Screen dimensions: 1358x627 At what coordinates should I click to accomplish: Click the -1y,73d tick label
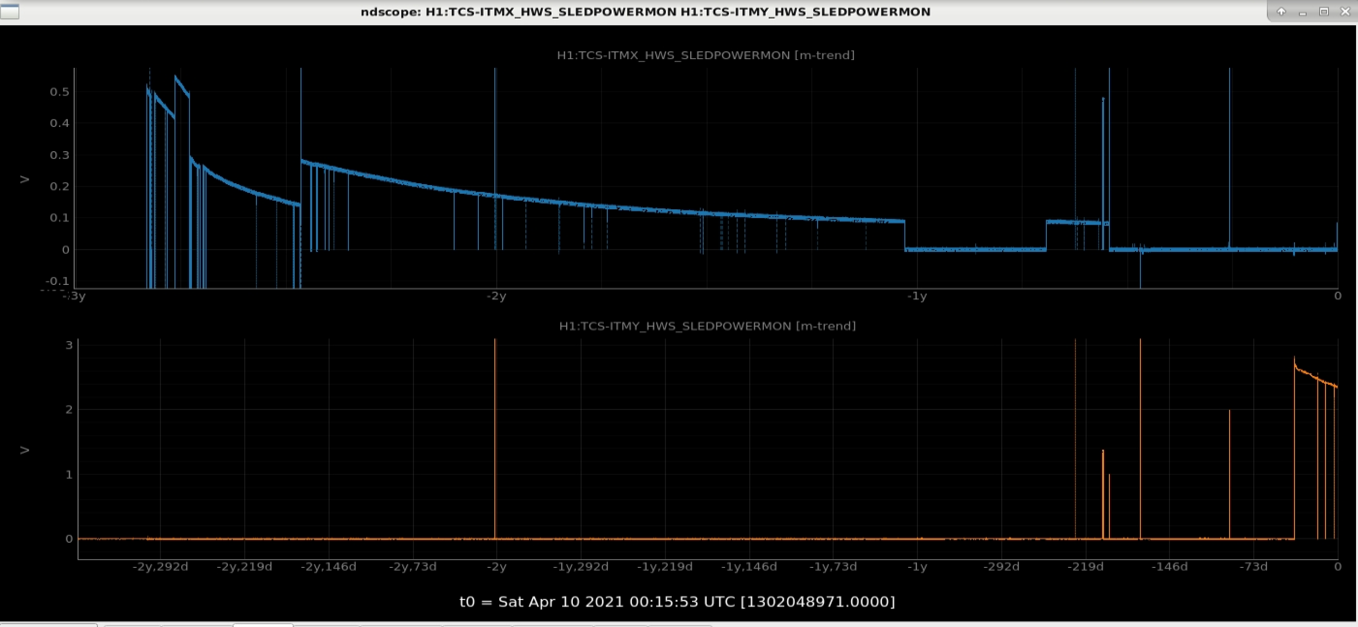click(833, 567)
